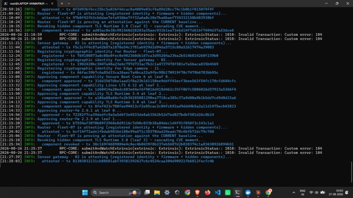
Task: Open the grey hexagon app in taskbar
Action: [177, 193]
